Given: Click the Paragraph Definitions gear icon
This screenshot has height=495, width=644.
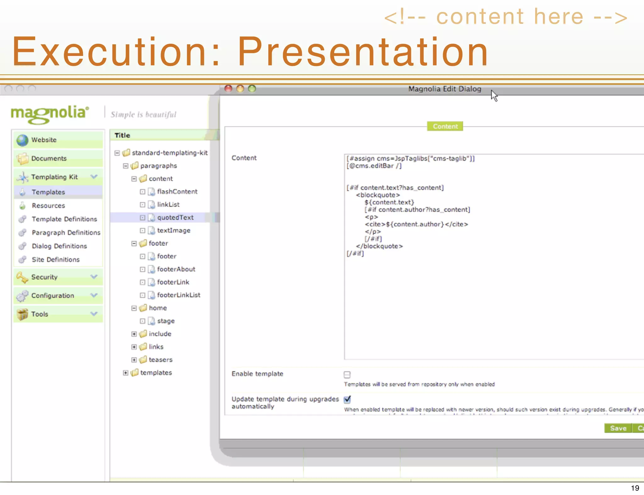Looking at the screenshot, I should point(22,233).
